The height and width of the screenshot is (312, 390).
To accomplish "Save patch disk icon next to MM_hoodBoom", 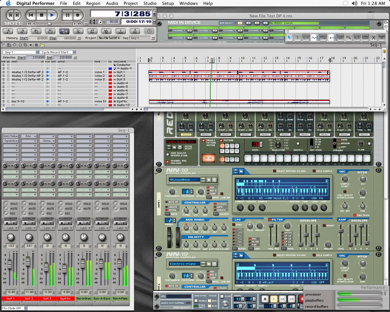I will [x=214, y=180].
